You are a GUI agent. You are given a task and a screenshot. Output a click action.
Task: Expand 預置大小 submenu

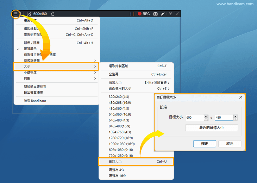click(136, 83)
